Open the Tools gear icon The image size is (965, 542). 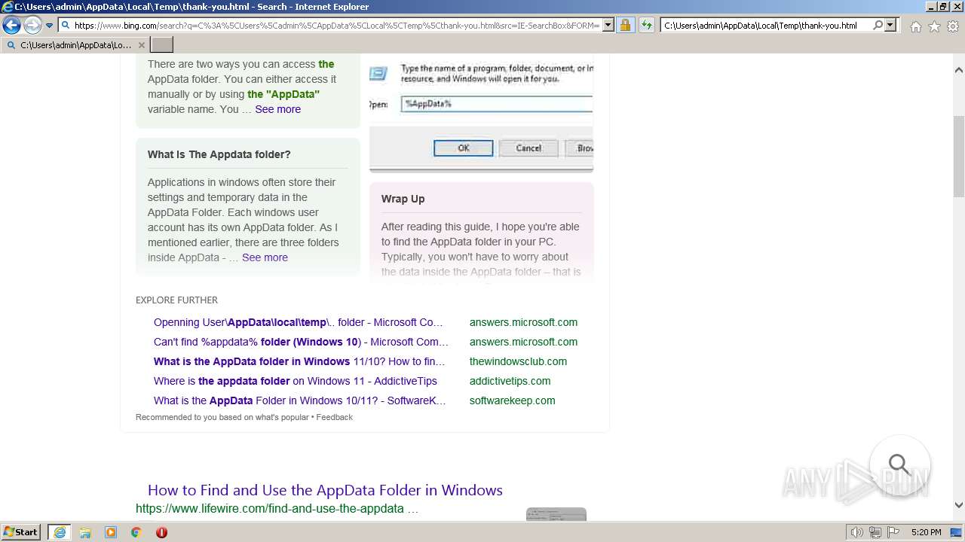953,26
